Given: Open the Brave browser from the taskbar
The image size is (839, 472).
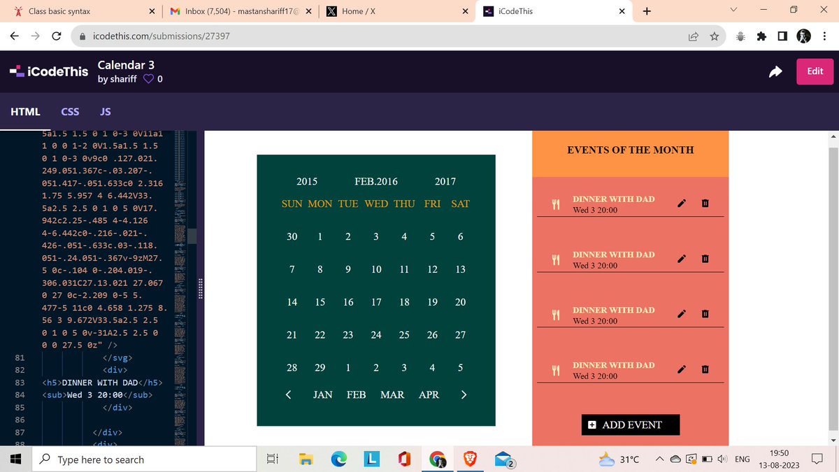Looking at the screenshot, I should click(x=470, y=459).
